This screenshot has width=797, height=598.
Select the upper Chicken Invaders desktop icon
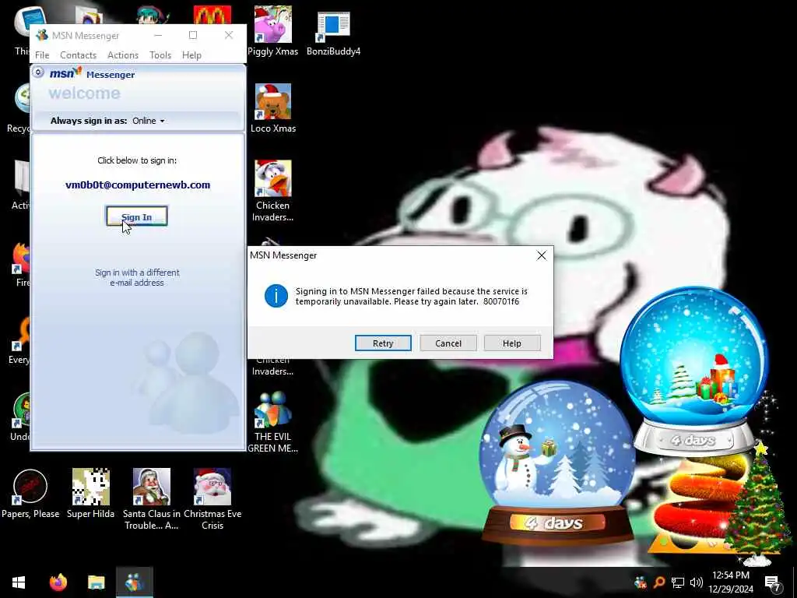pyautogui.click(x=272, y=191)
